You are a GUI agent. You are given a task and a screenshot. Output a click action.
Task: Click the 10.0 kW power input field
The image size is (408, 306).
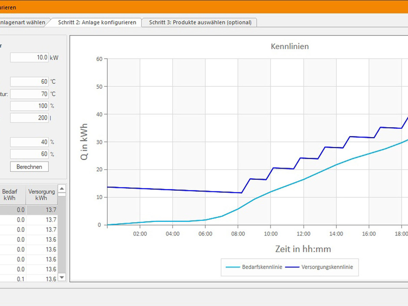click(x=29, y=57)
